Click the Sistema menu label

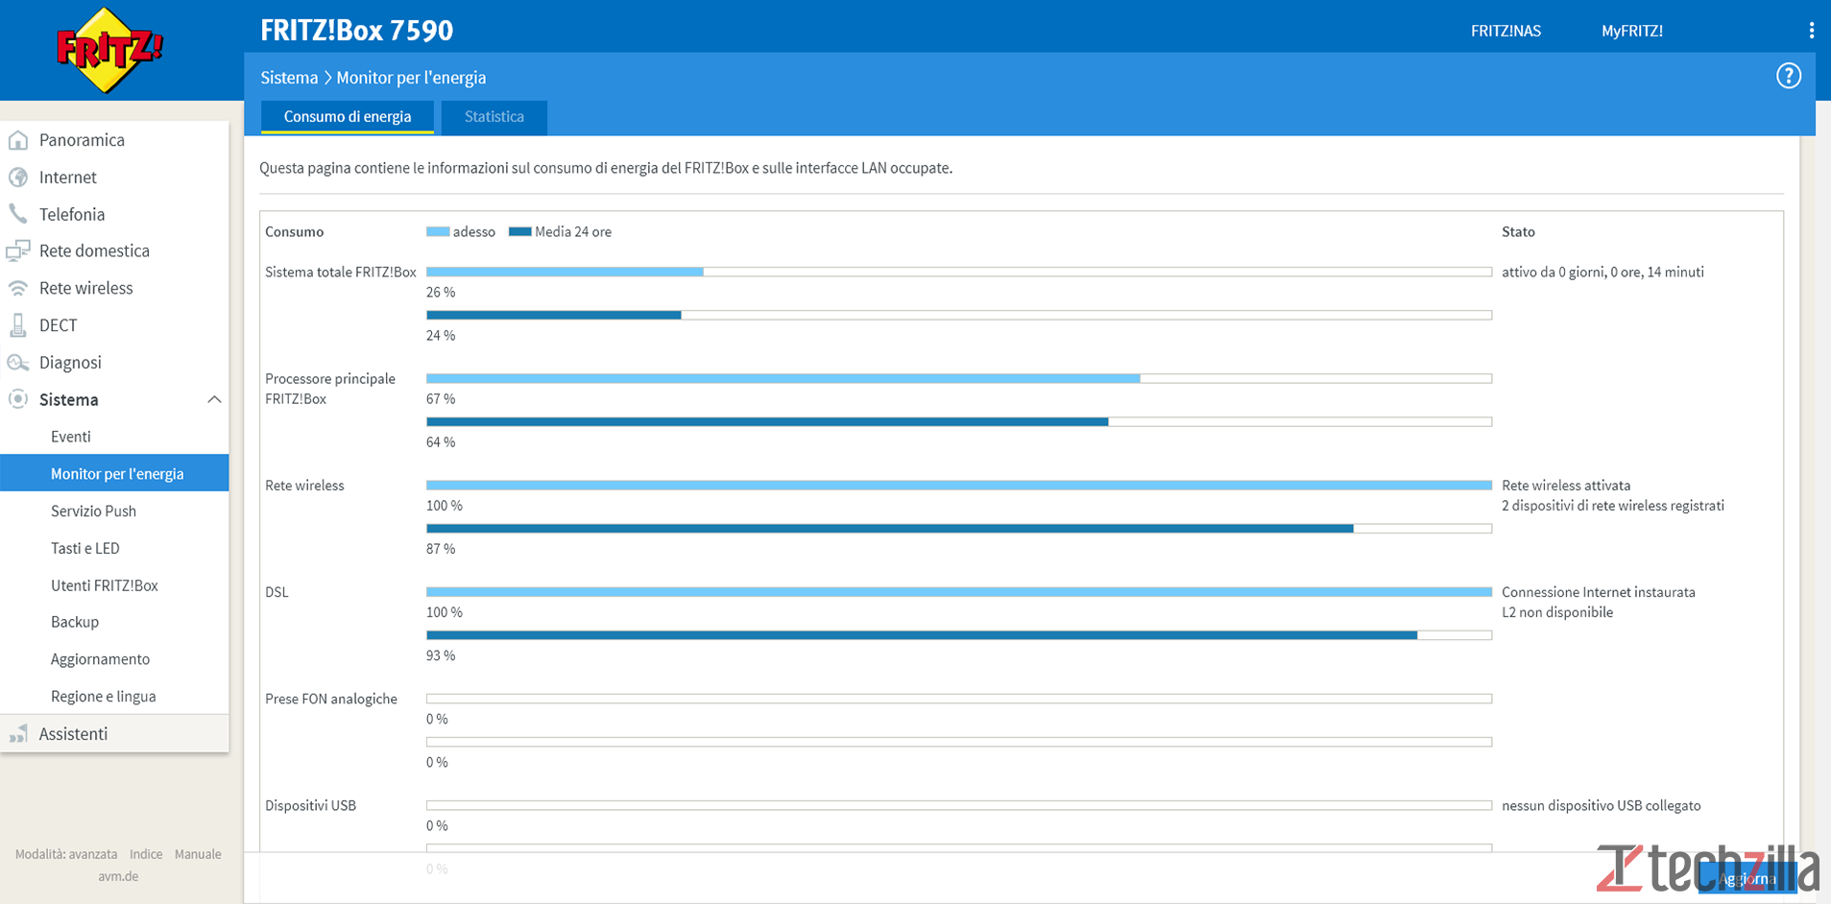point(69,399)
